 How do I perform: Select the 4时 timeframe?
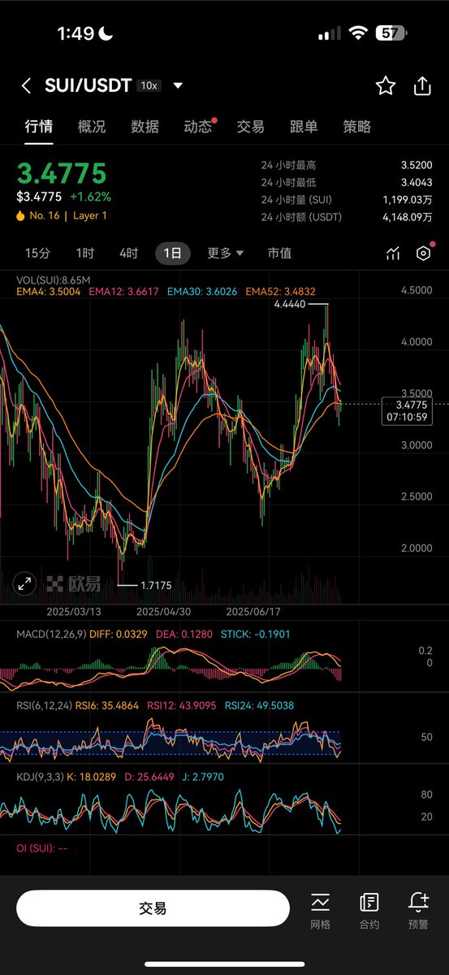128,253
